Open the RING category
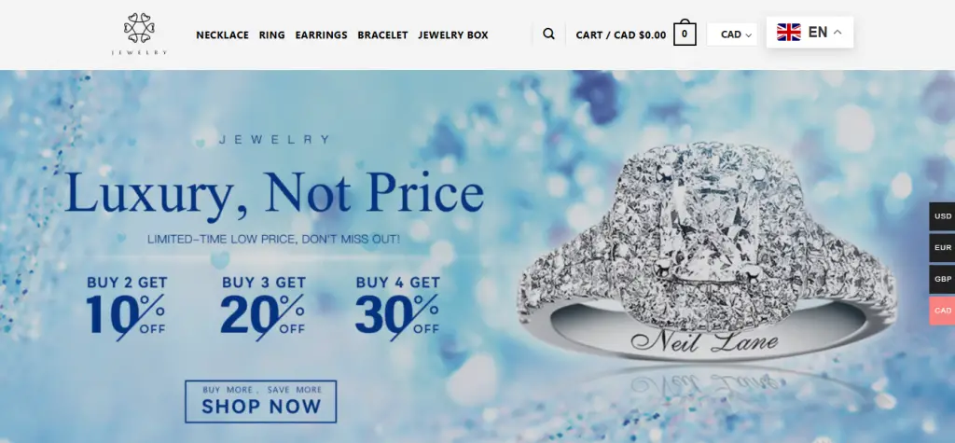955x443 pixels. pos(271,35)
